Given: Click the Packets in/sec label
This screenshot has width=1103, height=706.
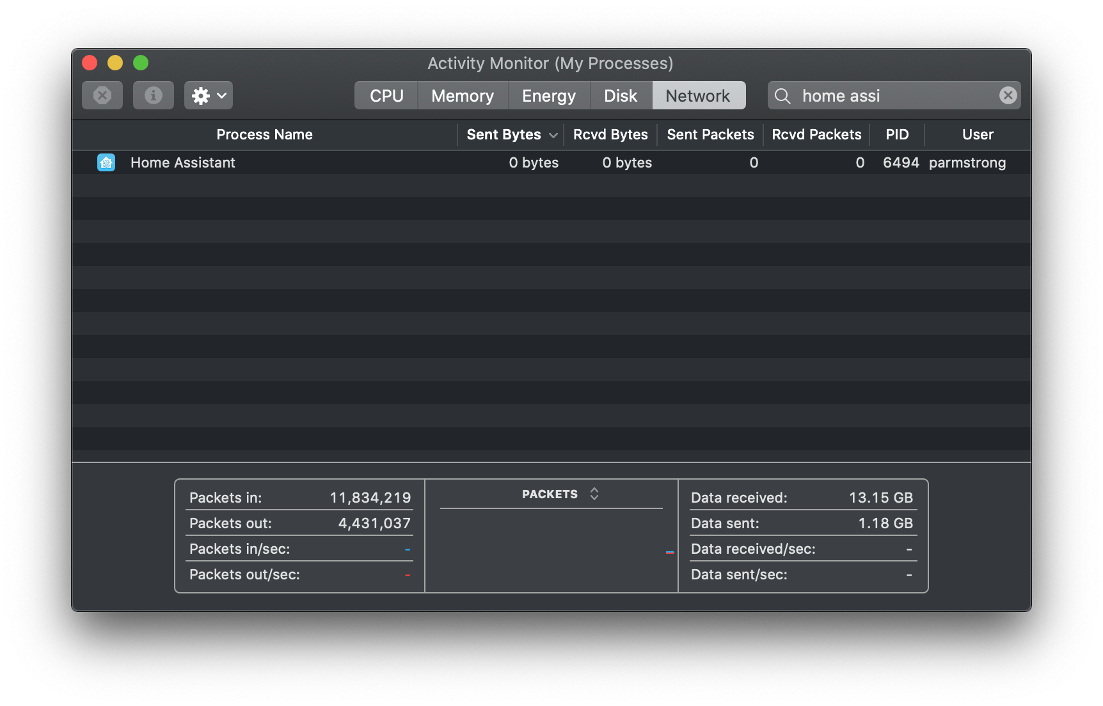Looking at the screenshot, I should click(240, 549).
